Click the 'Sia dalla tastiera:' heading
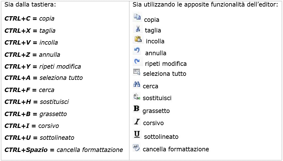 tap(30, 5)
